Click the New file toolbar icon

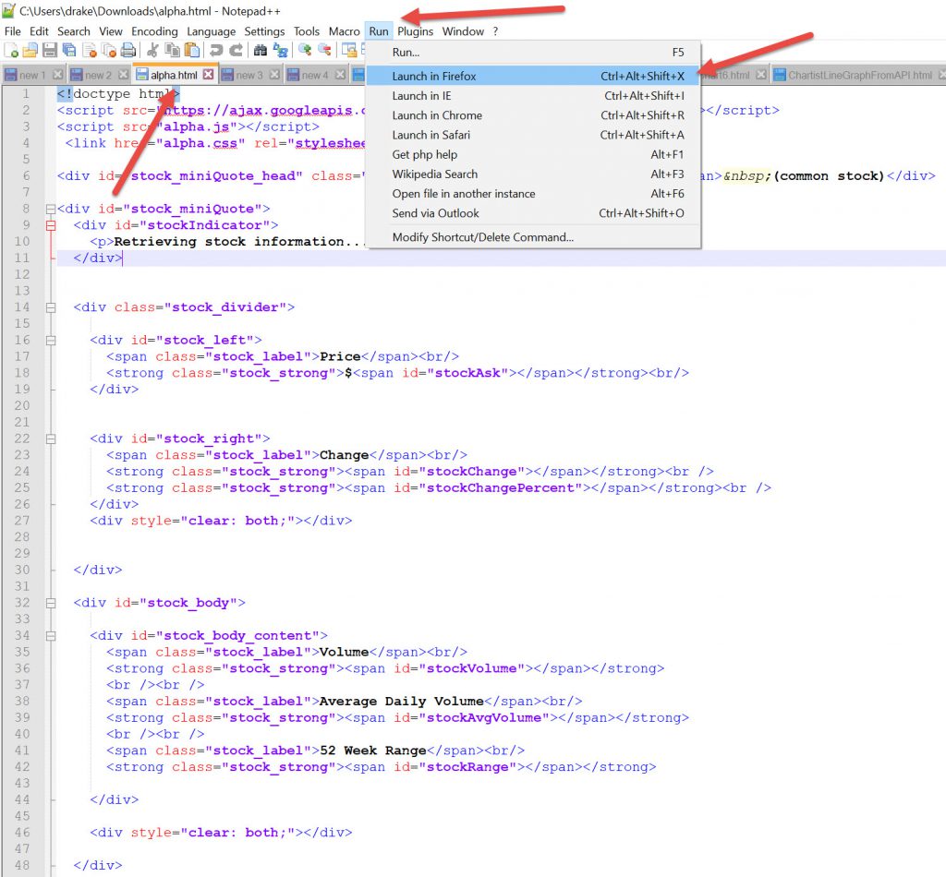tap(11, 50)
